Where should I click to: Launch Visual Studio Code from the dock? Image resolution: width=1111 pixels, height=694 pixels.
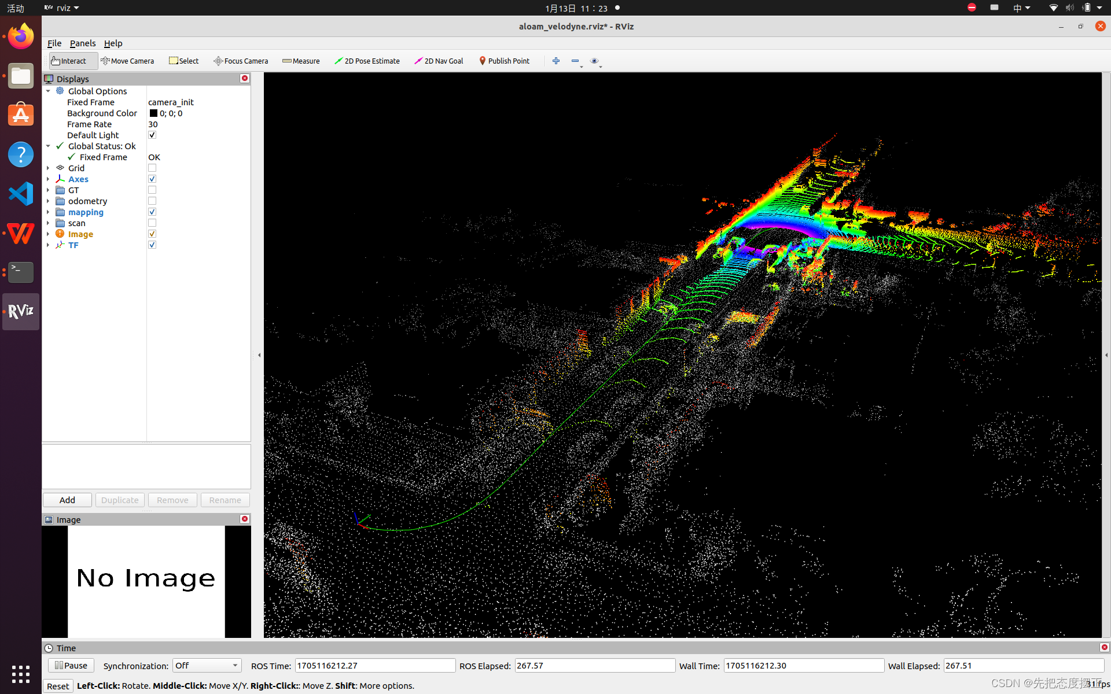pos(21,194)
